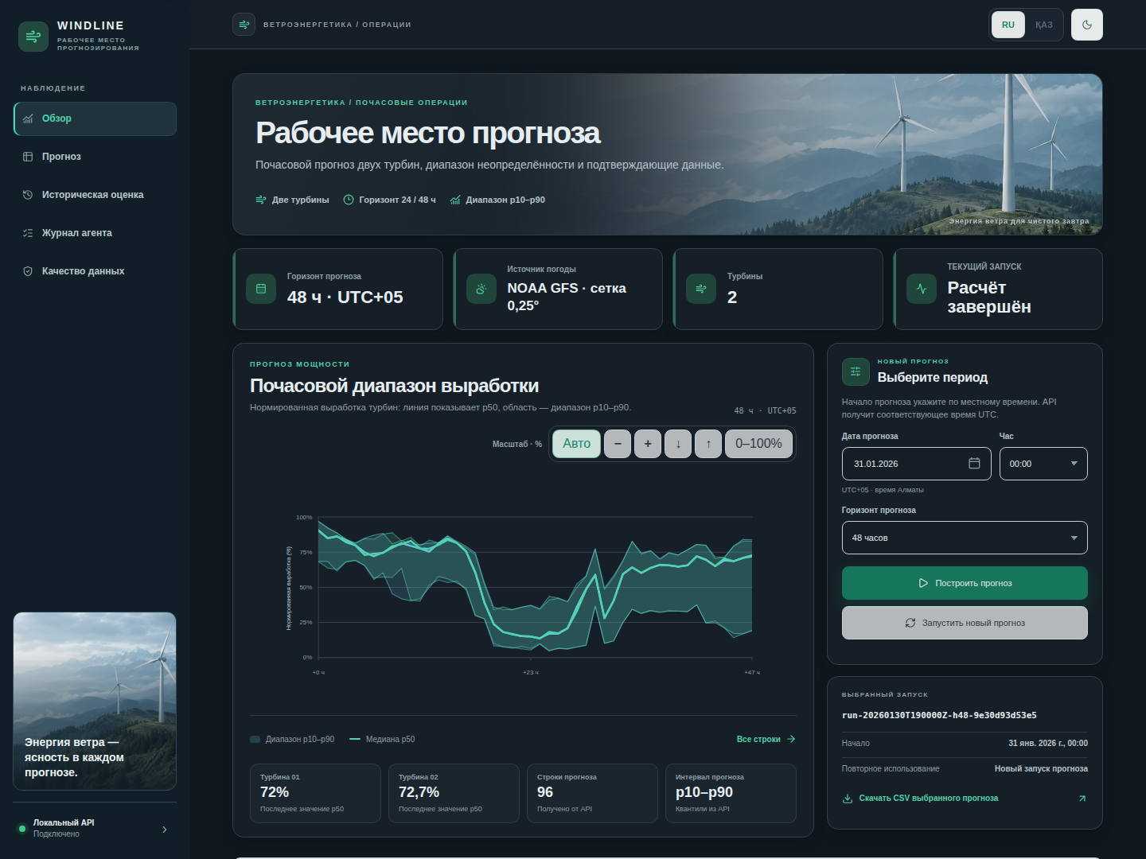1146x859 pixels.
Task: Click the Горизонт 24 / 48 ч clock icon
Action: pyautogui.click(x=349, y=200)
